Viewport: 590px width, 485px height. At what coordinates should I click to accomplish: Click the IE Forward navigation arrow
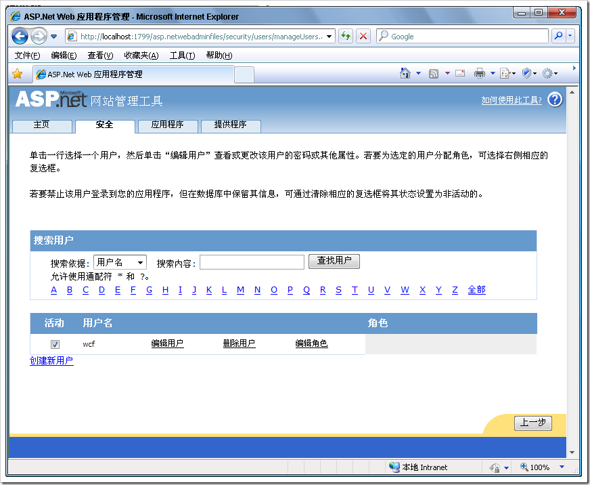coord(39,37)
